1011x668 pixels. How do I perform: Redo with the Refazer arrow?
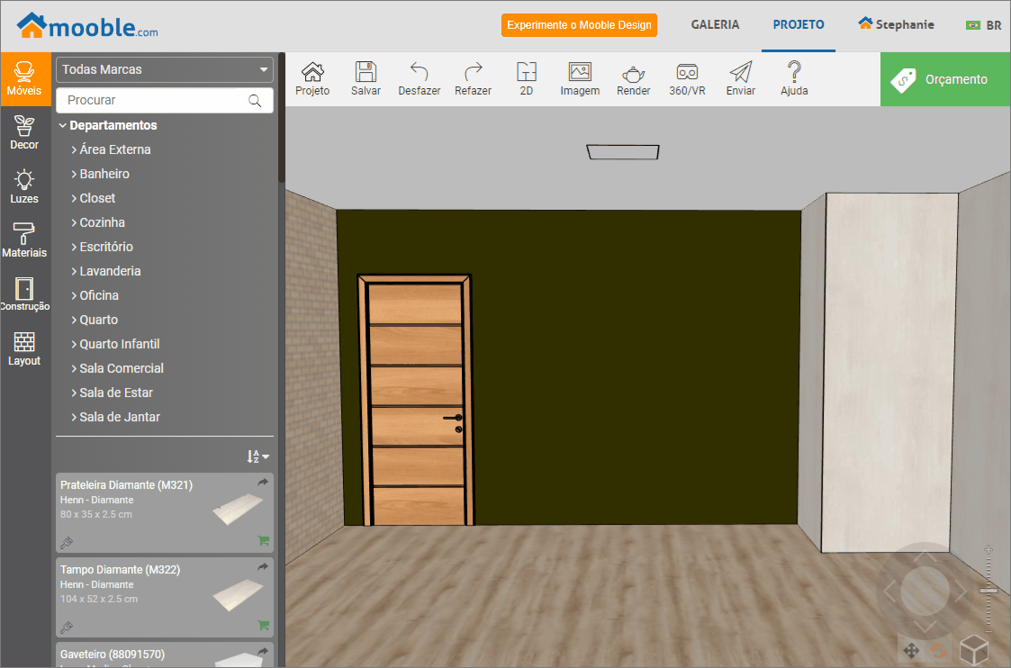coord(473,79)
